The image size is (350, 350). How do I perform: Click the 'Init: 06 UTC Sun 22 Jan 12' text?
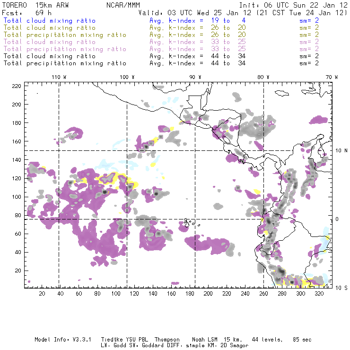[293, 5]
